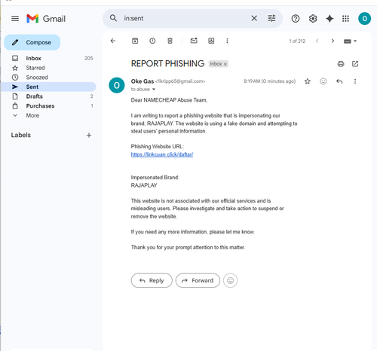Open Settings gear icon
377x351 pixels.
point(313,19)
